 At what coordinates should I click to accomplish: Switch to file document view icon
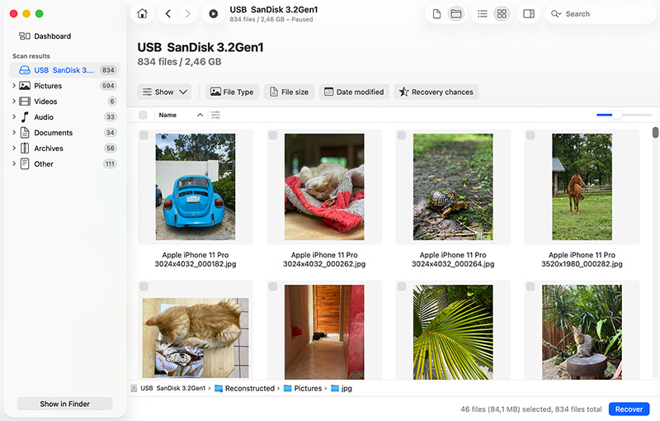[437, 14]
